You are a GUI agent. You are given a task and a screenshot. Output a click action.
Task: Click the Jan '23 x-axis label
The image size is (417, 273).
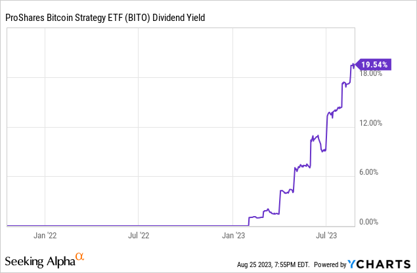234,234
